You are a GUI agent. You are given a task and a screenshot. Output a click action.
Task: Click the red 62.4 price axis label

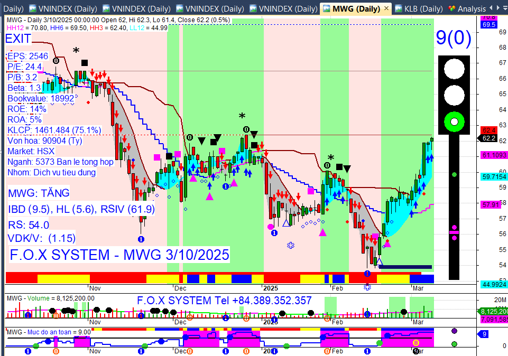(488, 130)
